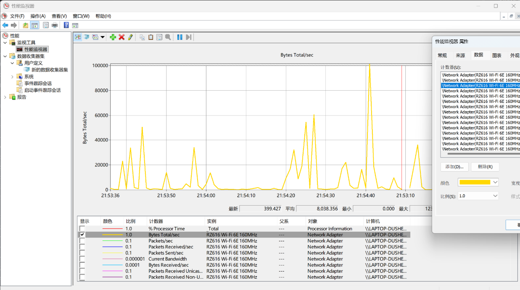Viewport: 520px width, 290px height.
Task: Enable the % Processor Time checkbox
Action: [82, 229]
